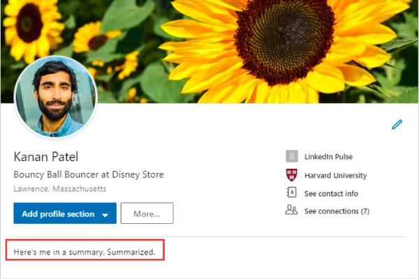
Task: Open Kanan Patel's profile photo
Action: pos(56,97)
